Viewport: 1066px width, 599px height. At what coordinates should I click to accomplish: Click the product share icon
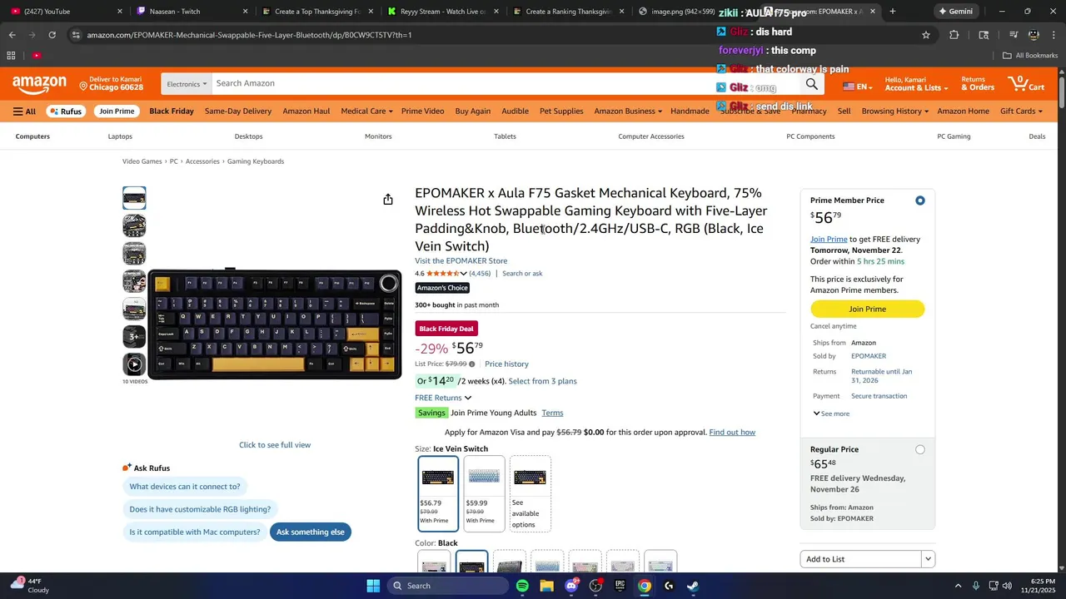pyautogui.click(x=388, y=200)
